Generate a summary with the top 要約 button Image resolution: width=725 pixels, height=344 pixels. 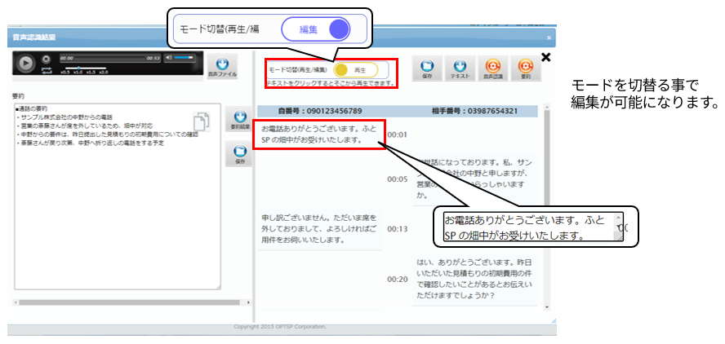coord(525,68)
